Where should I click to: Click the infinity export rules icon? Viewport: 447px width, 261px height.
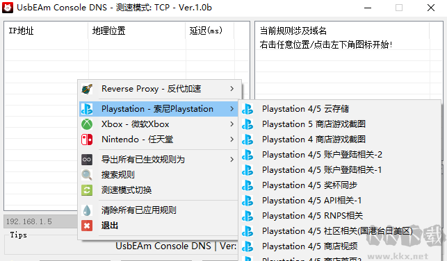click(x=87, y=160)
